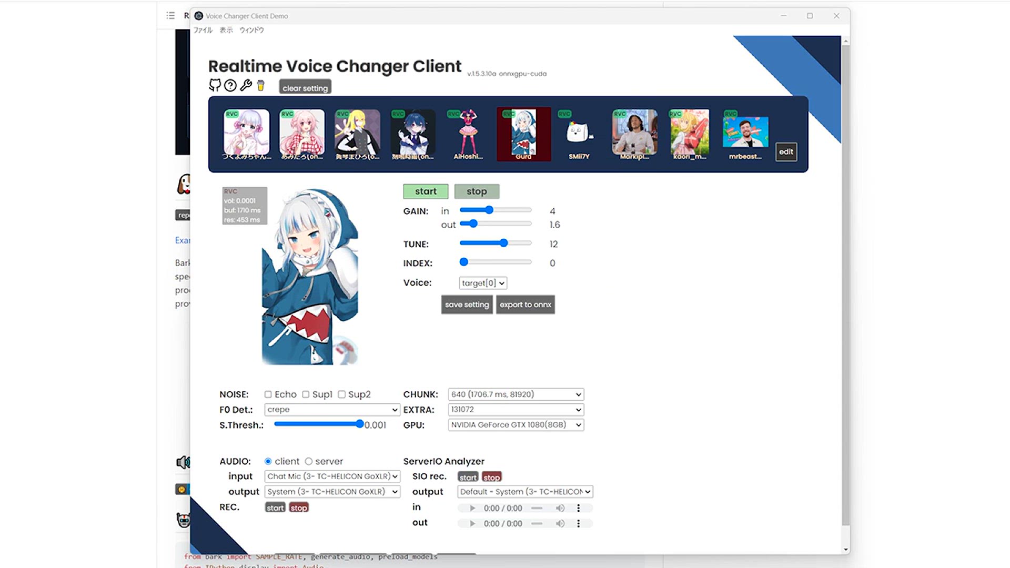Adjust the GAIN in slider

click(x=496, y=210)
